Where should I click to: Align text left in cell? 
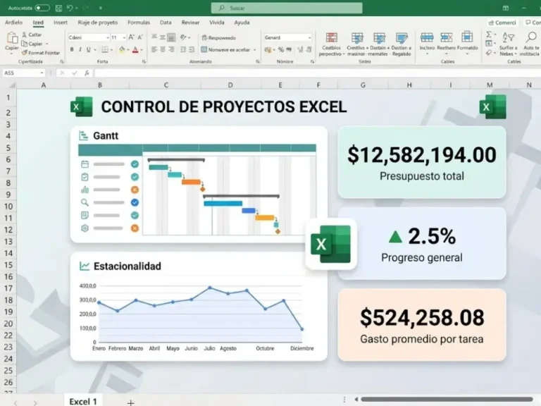[x=154, y=50]
